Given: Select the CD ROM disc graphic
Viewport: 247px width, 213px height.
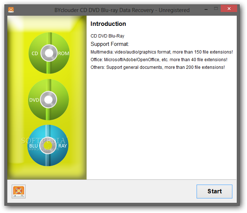Looking at the screenshot, I should [49, 53].
